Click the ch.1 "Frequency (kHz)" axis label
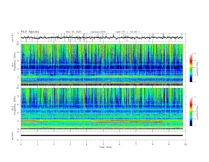 coord(15,61)
